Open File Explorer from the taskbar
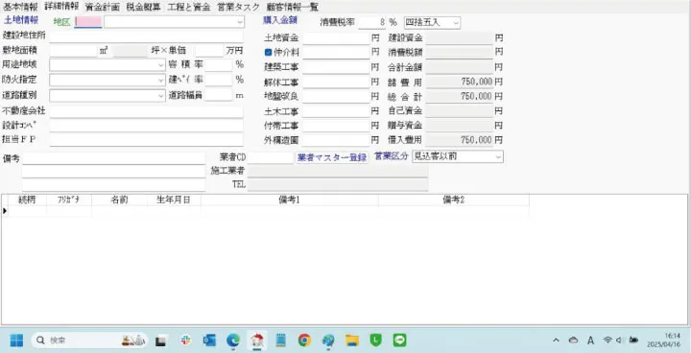This screenshot has height=353, width=691. tap(351, 341)
